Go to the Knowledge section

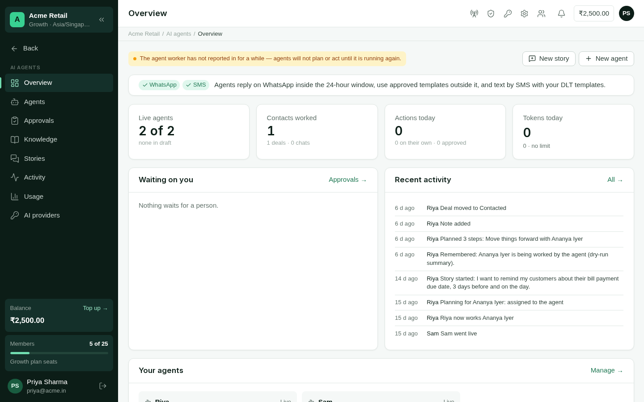pos(59,139)
